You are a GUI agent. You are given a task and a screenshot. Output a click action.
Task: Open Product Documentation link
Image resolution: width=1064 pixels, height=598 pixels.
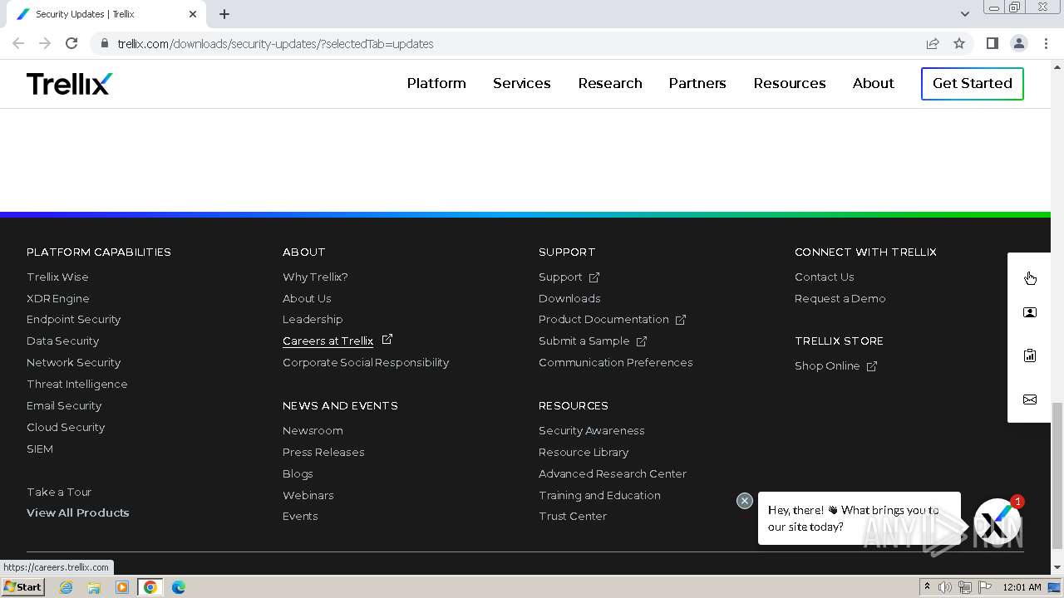tap(613, 319)
